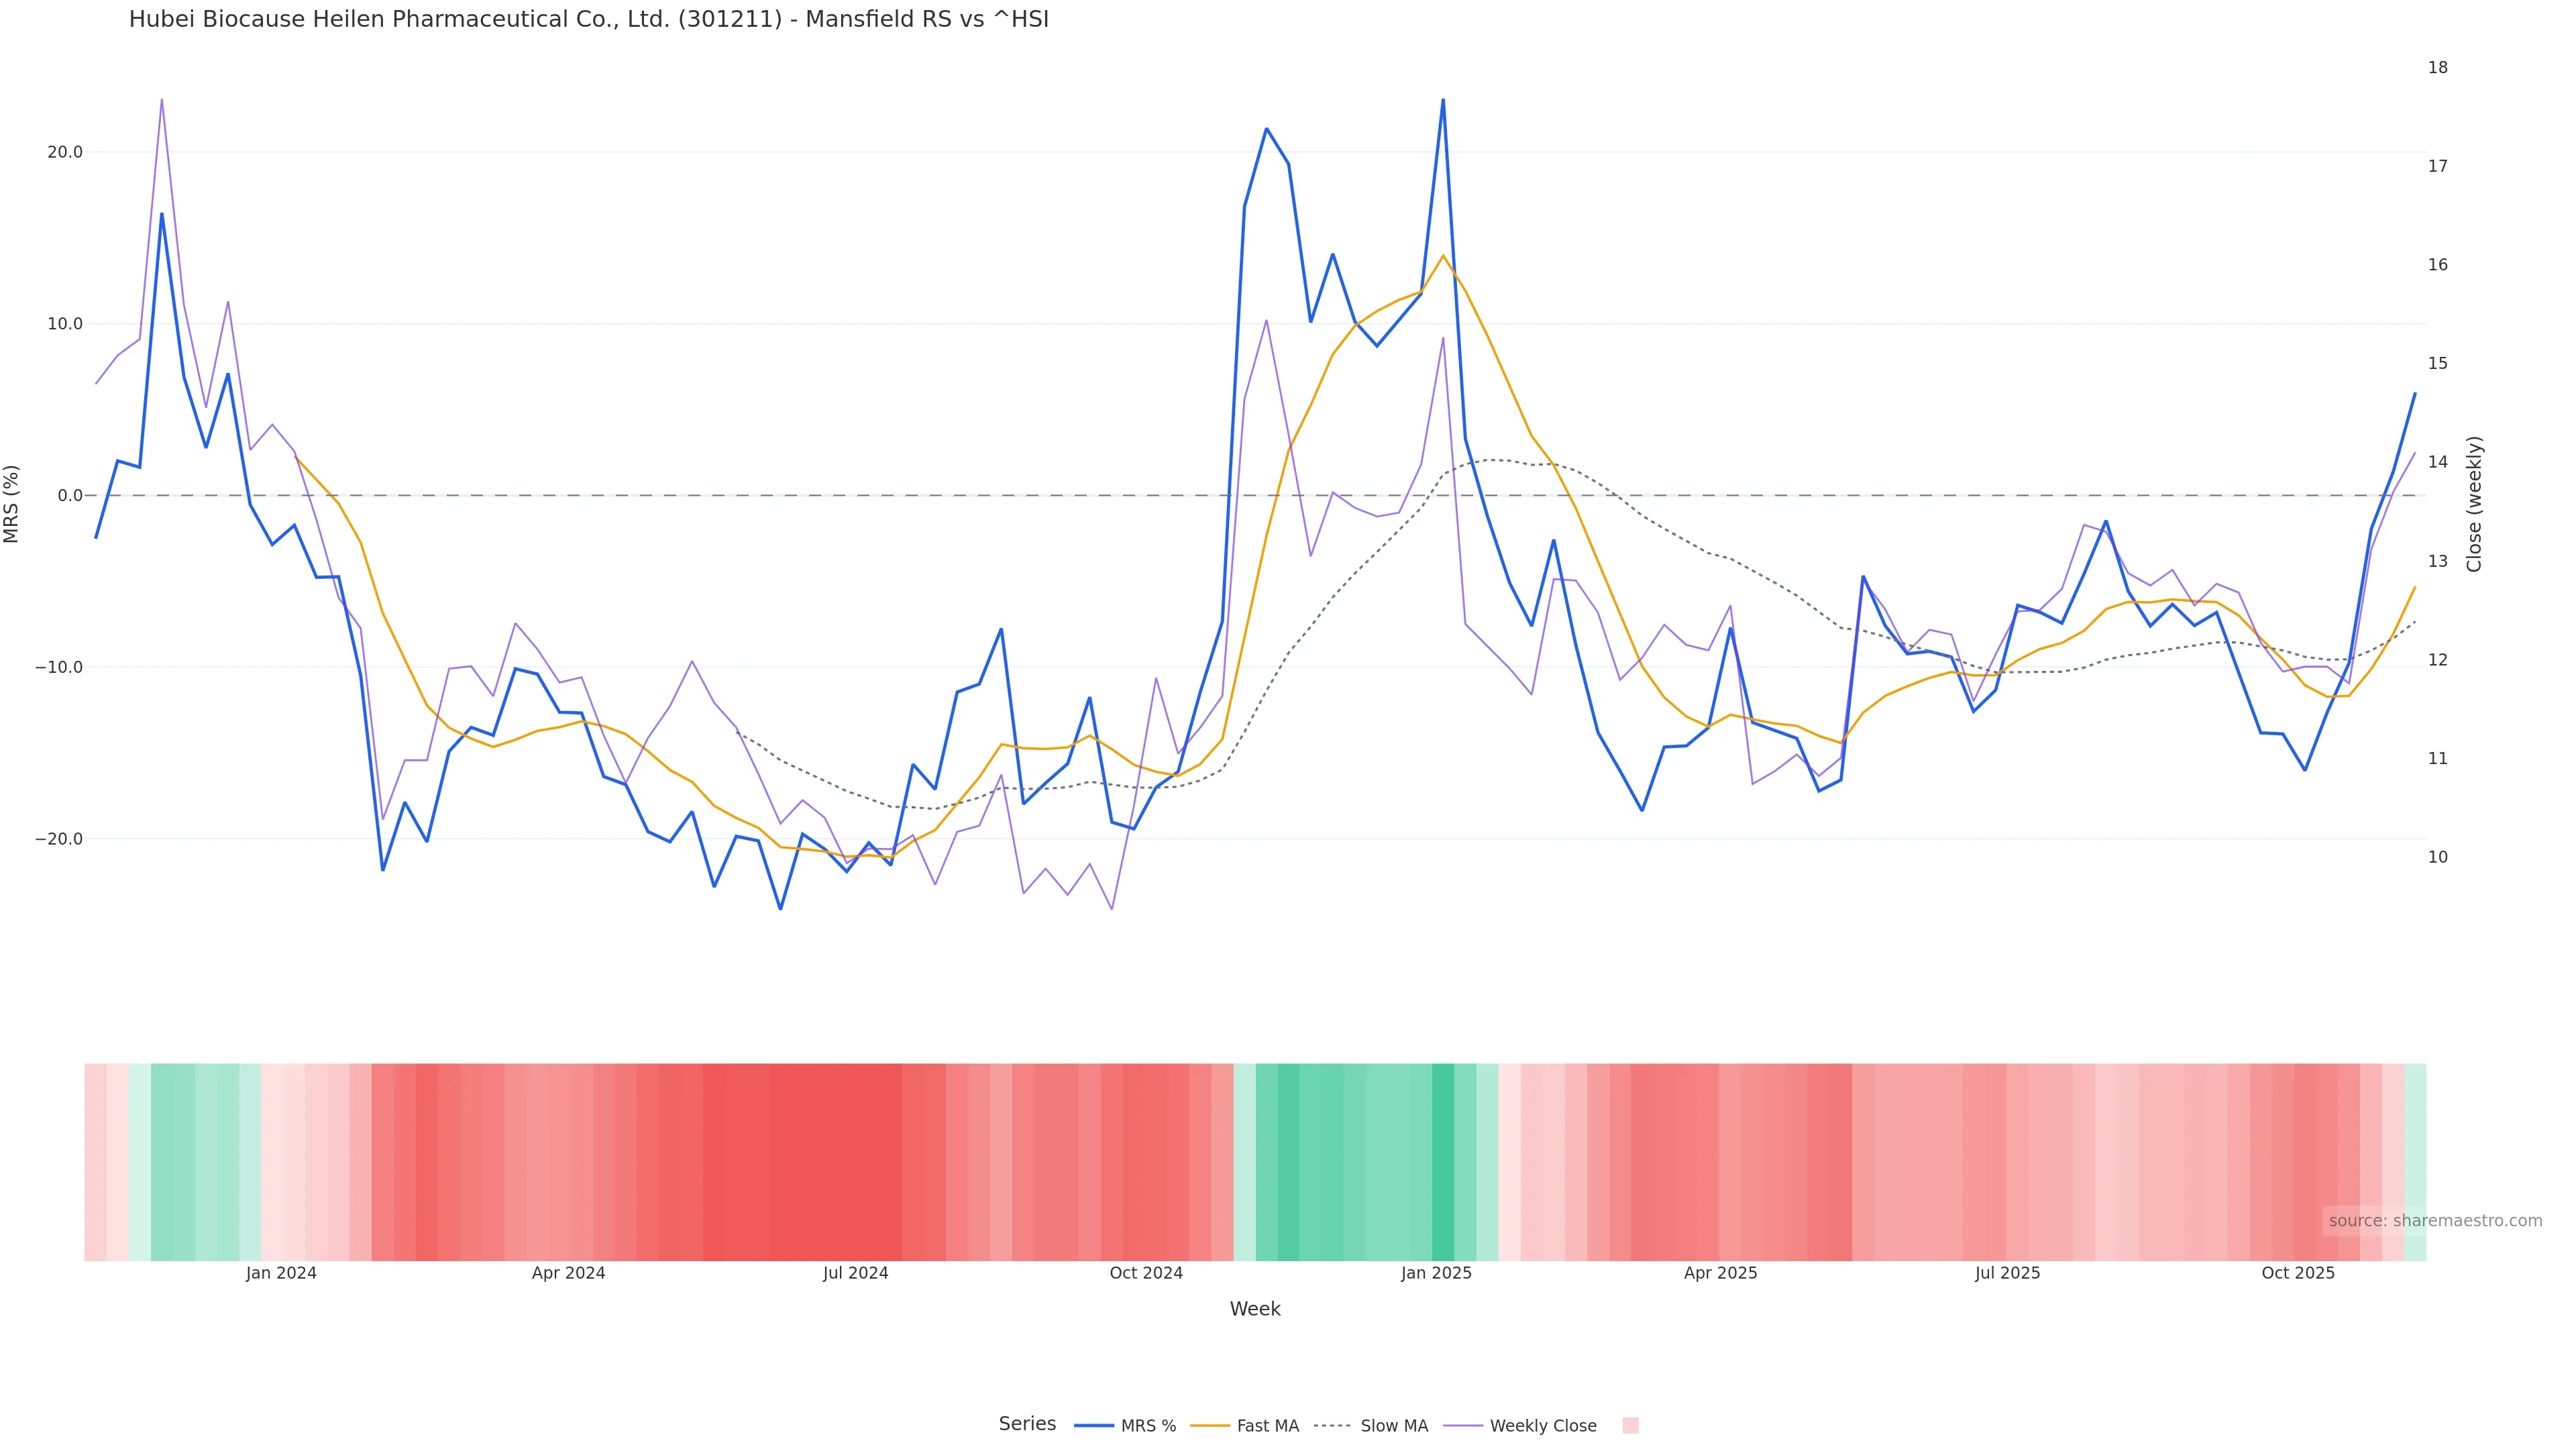Screen dimensions: 2576x1449
Task: Click the purple Weekly Close legend line icon
Action: tap(1463, 1426)
